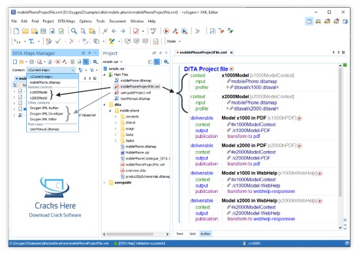
Task: Switch to first perspective icon at top right
Action: (x=309, y=22)
